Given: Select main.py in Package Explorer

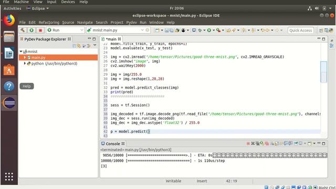Looking at the screenshot, I should [38, 57].
